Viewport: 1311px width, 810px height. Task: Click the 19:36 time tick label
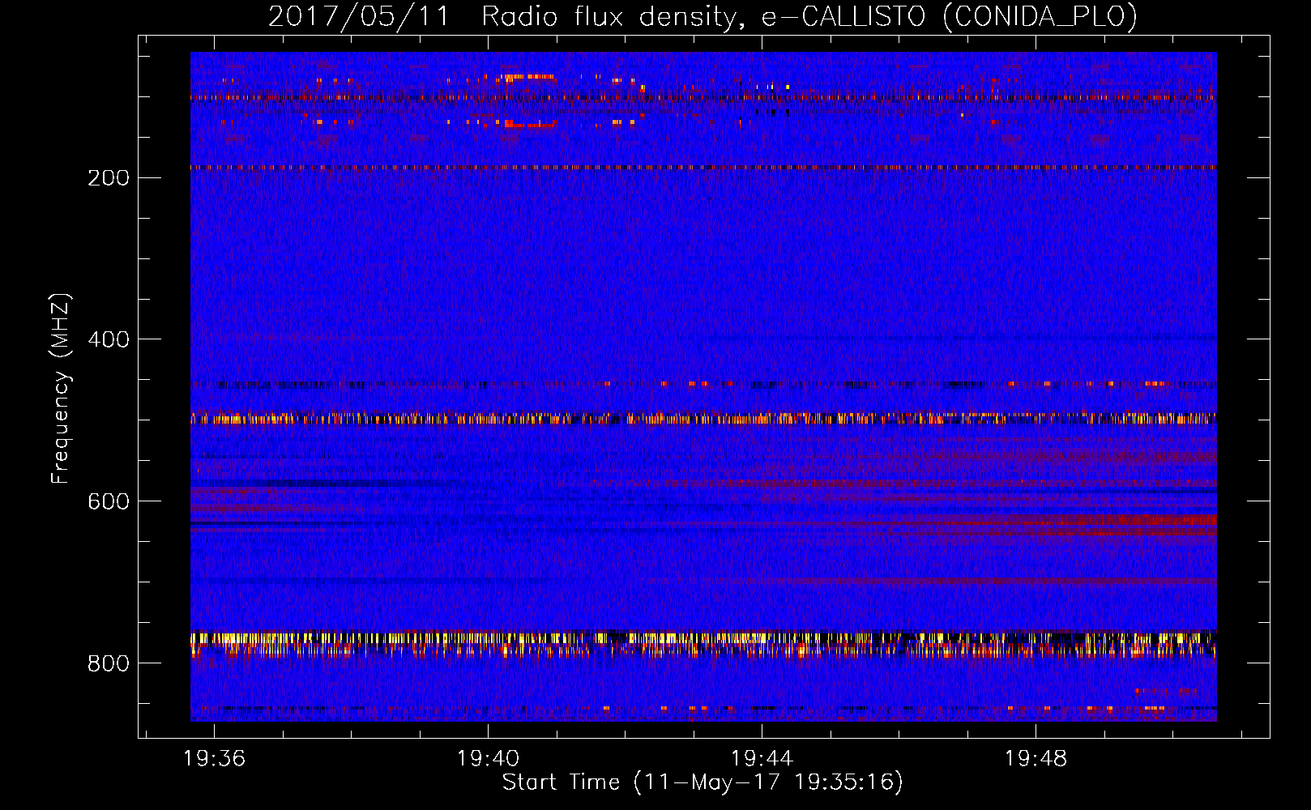214,759
